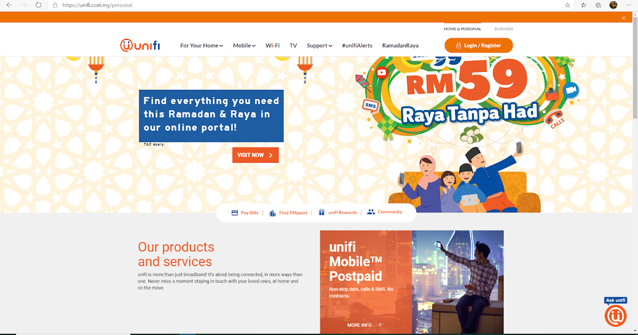
Task: Click the Login / Register button
Action: 478,45
